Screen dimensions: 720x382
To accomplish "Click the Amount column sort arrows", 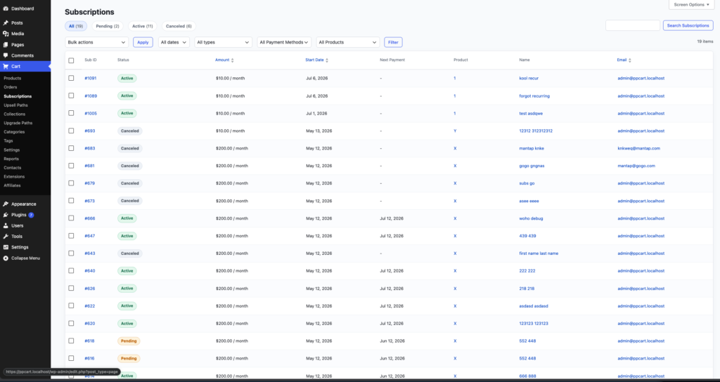I will click(232, 60).
